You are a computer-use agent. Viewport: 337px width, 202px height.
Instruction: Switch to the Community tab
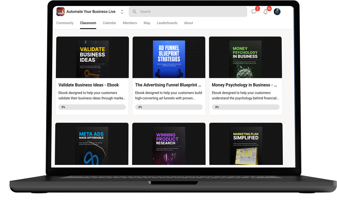point(65,23)
